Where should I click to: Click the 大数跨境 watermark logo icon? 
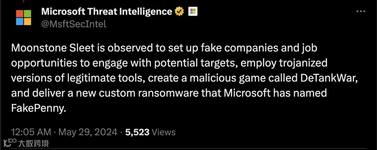tap(10, 143)
